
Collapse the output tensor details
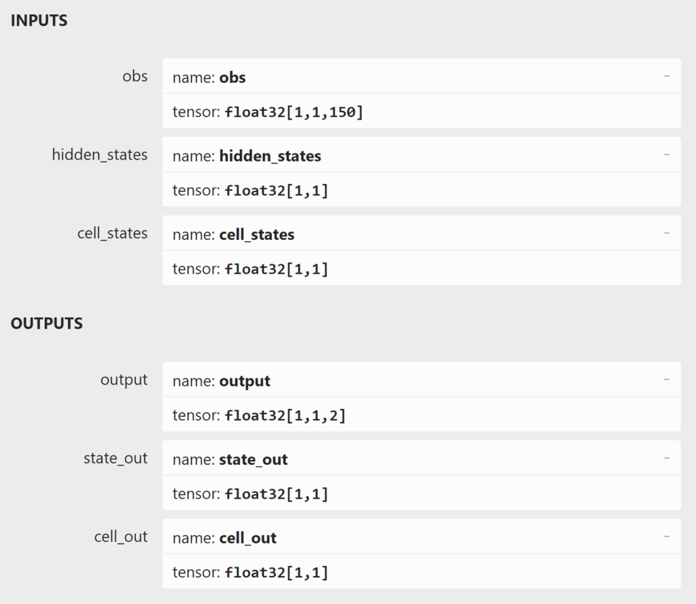click(667, 380)
